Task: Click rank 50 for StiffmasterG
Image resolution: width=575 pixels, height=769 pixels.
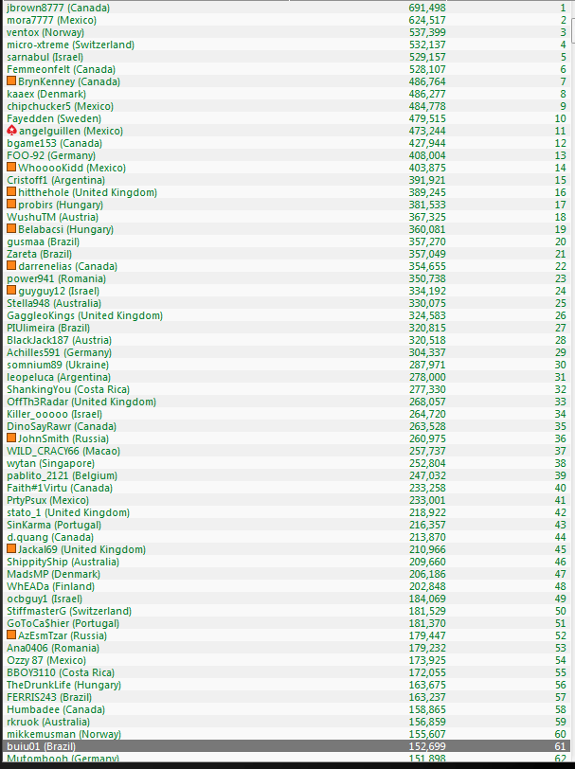Action: [560, 611]
